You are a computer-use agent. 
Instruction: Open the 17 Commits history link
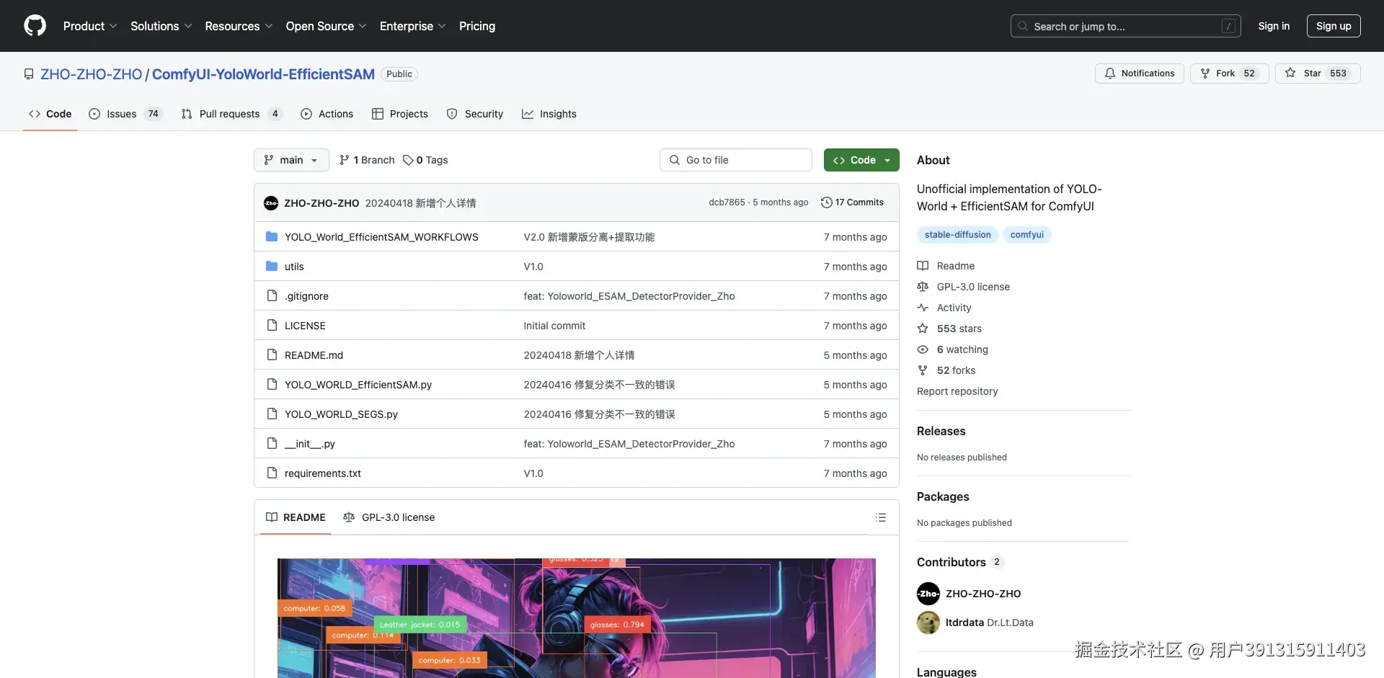[852, 202]
